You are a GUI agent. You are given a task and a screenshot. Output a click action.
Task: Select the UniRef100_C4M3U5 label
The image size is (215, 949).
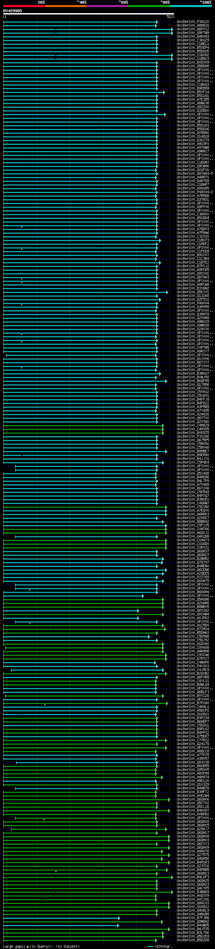193,429
